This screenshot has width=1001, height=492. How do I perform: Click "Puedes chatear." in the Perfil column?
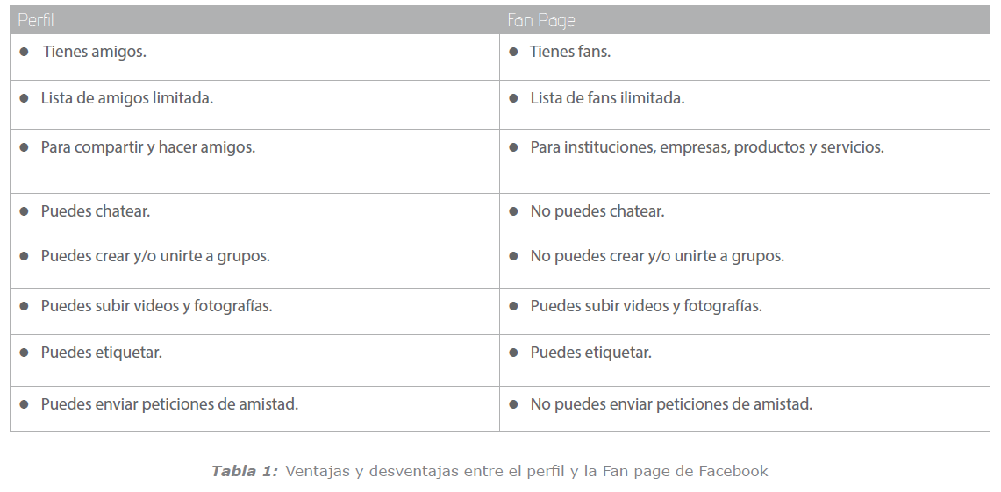(x=96, y=211)
